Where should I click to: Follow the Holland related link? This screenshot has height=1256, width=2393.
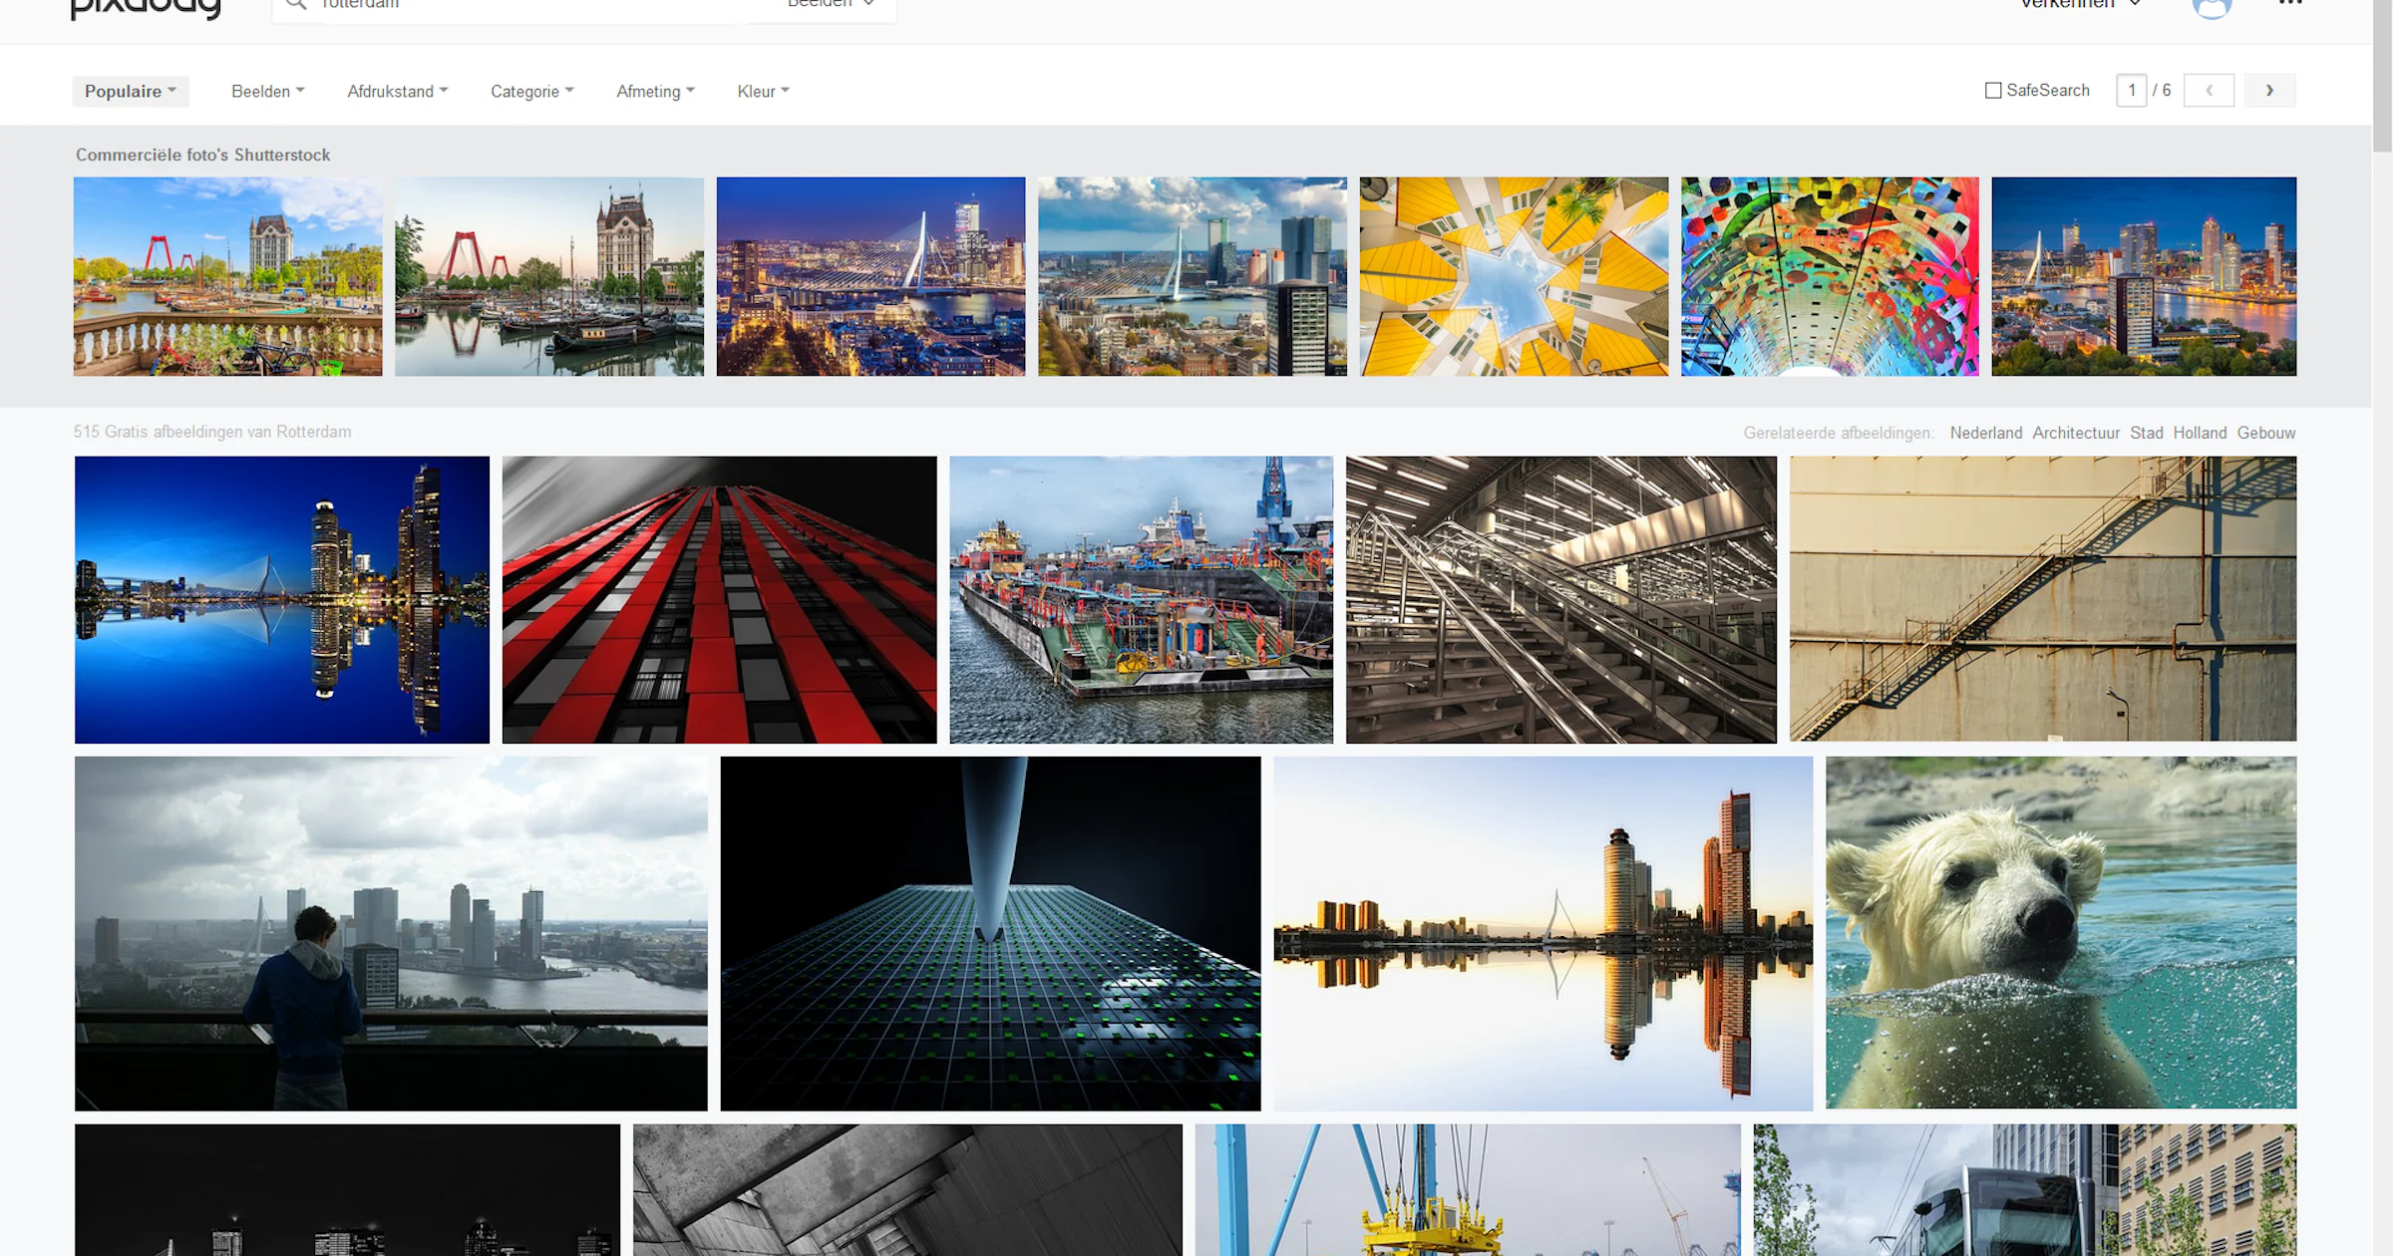pyautogui.click(x=2200, y=433)
